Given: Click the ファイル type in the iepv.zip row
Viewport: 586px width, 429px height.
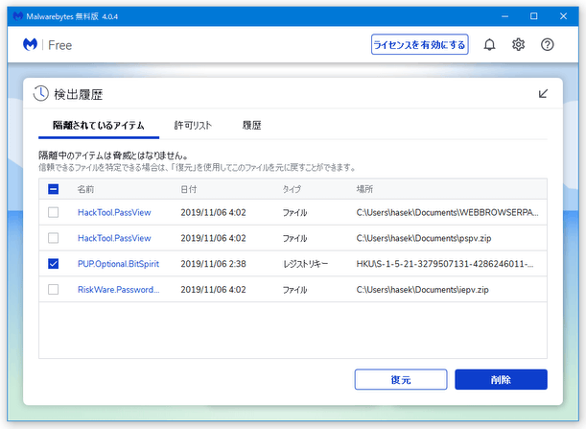Looking at the screenshot, I should (294, 290).
